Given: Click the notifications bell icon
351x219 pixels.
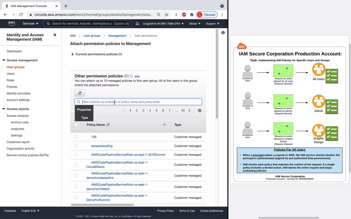Looking at the screenshot, I should click(137, 23).
